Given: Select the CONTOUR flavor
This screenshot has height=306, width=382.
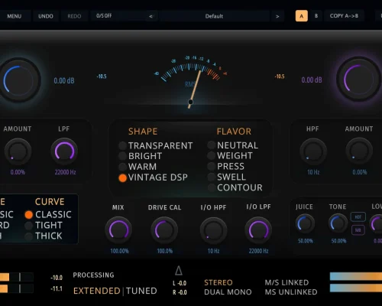Looking at the screenshot, I should point(235,187).
